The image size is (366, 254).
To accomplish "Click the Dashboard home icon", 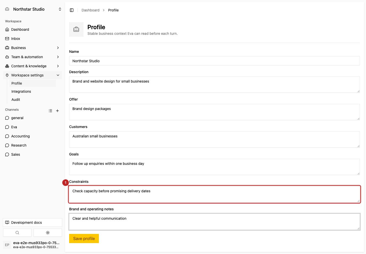I will [7, 29].
